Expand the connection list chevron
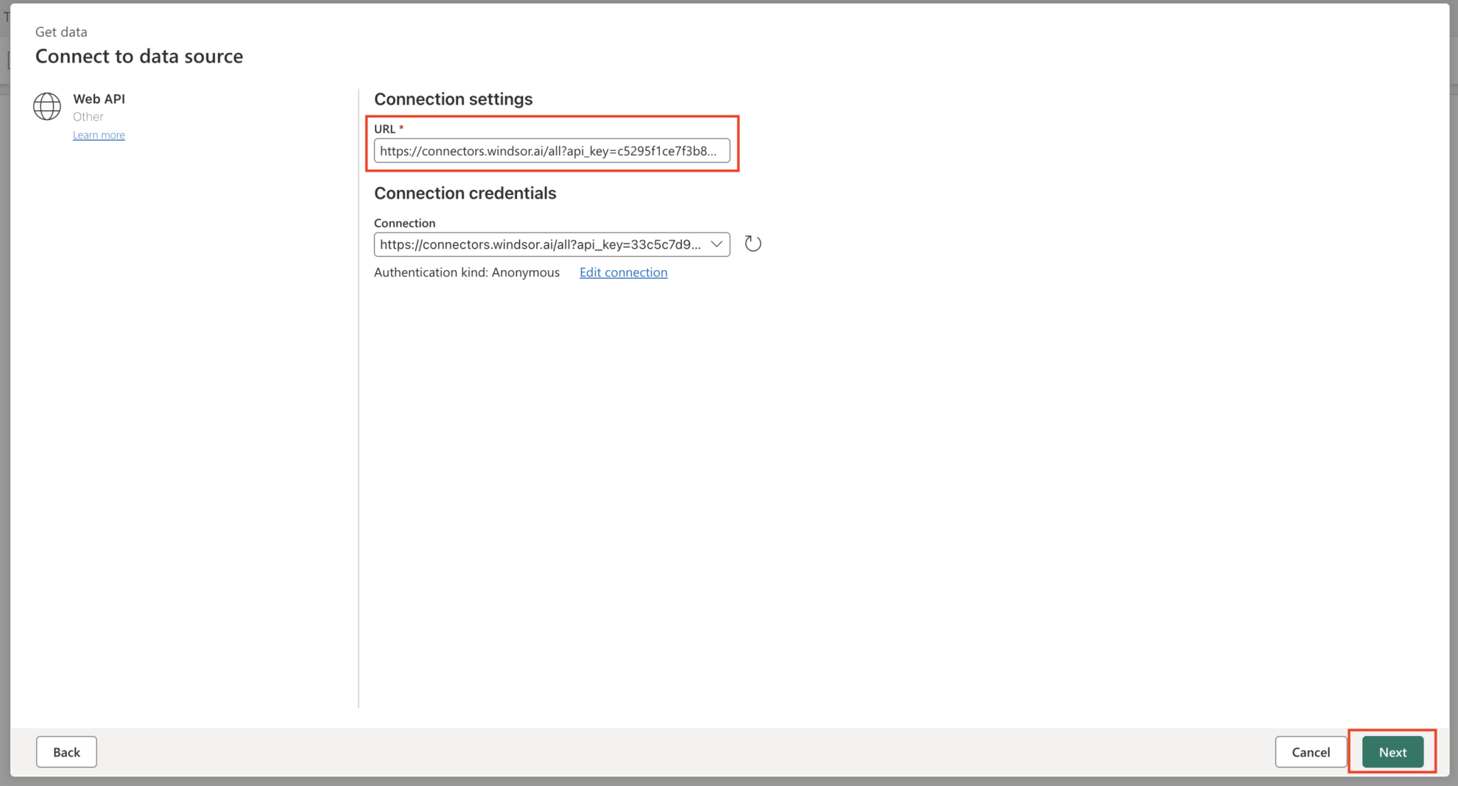Viewport: 1458px width, 786px height. coord(715,244)
